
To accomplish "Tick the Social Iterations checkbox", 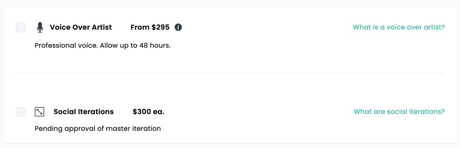I will click(21, 112).
